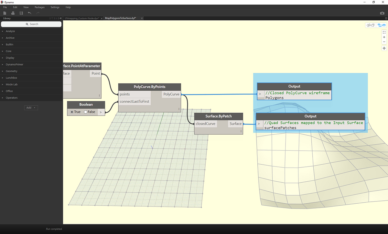Zoom in using the plus icon

(x=384, y=37)
